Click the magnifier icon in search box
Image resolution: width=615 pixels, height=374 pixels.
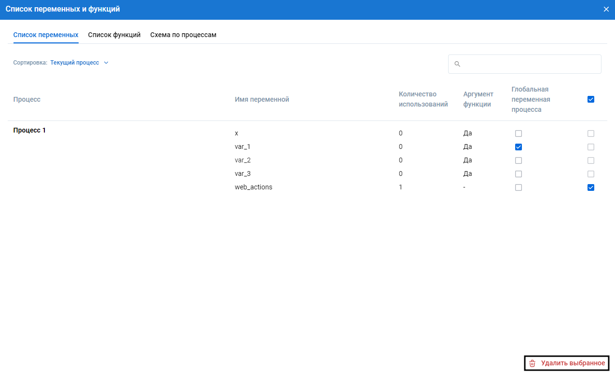pyautogui.click(x=457, y=64)
